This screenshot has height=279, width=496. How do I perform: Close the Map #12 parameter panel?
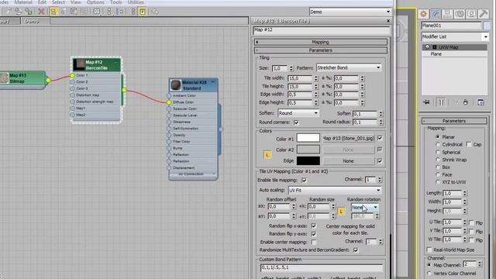(388, 21)
